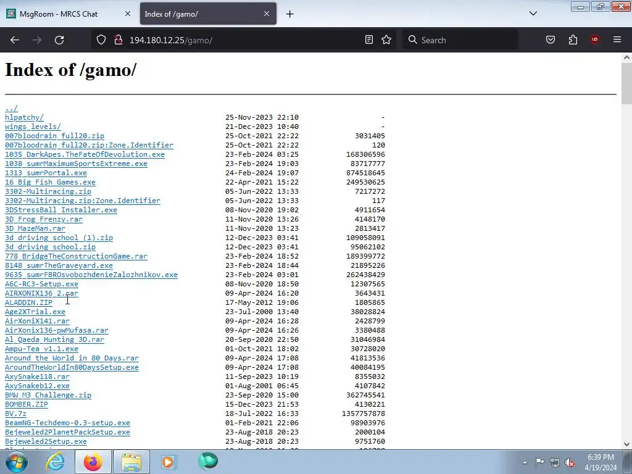Click 778_BridgeTheConstructionGame.rar link
The image size is (632, 474).
pos(76,256)
